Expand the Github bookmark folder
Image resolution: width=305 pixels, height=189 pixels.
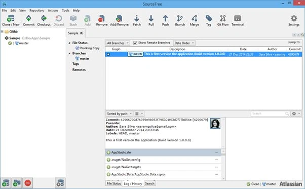point(2,31)
